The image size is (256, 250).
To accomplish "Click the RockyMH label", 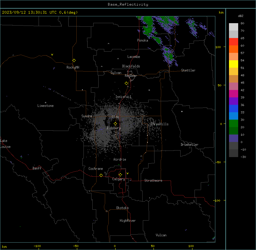I will (73, 67).
